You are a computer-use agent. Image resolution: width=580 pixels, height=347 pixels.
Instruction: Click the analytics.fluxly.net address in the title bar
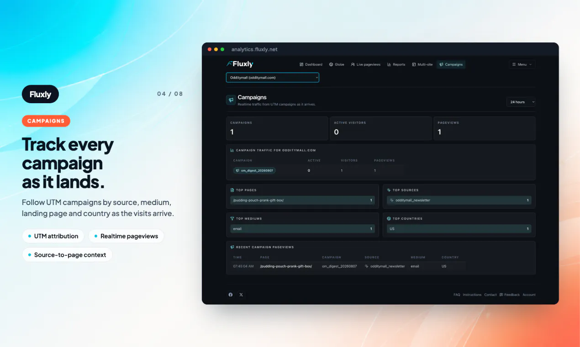(x=254, y=49)
